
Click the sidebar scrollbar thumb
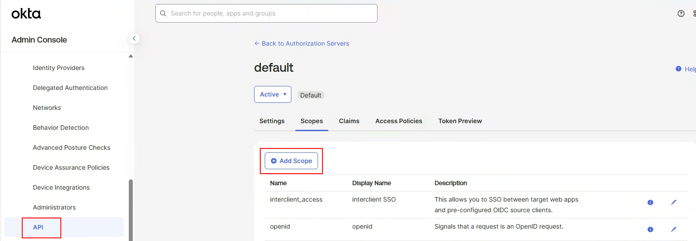coord(131,210)
